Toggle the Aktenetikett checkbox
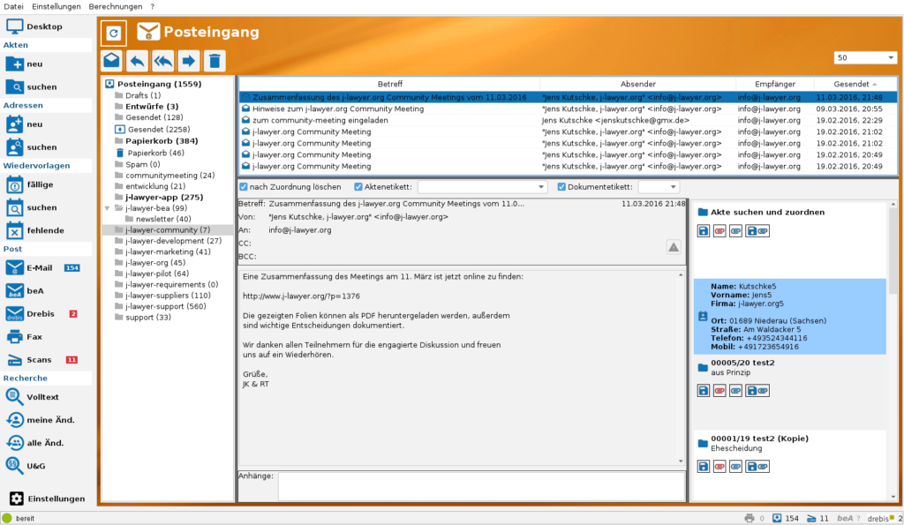 (x=358, y=187)
